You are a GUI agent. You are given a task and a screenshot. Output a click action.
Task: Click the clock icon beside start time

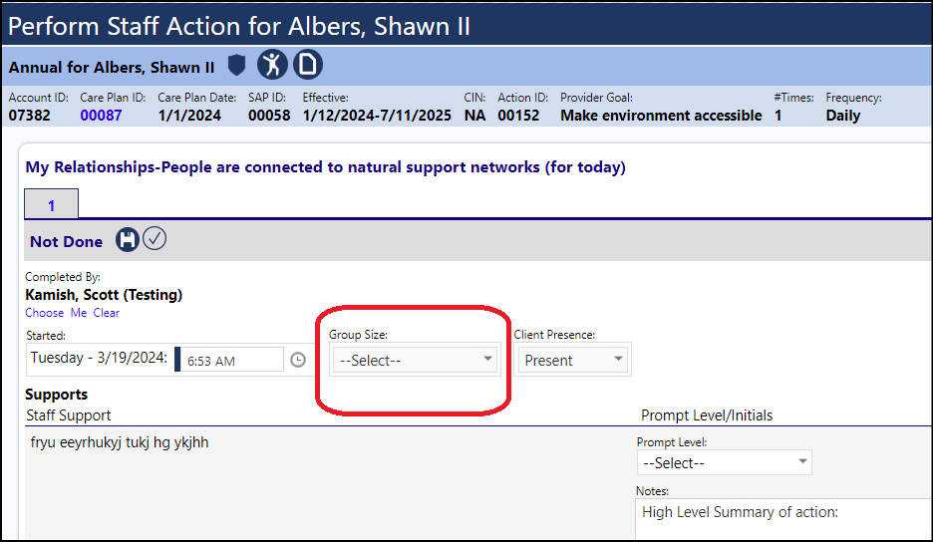298,360
